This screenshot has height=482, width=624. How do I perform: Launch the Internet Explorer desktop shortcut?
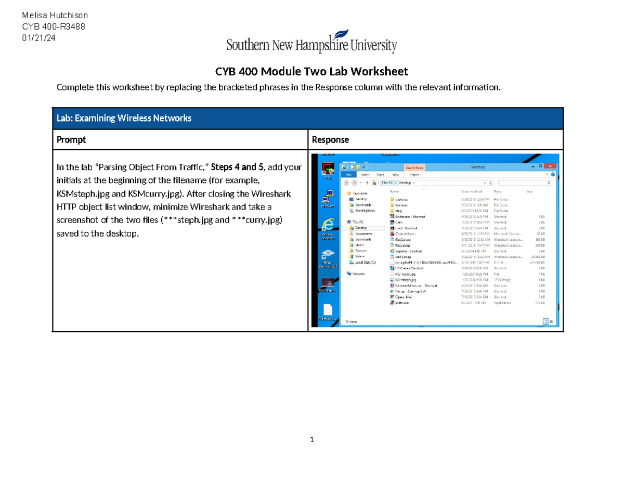pyautogui.click(x=327, y=227)
